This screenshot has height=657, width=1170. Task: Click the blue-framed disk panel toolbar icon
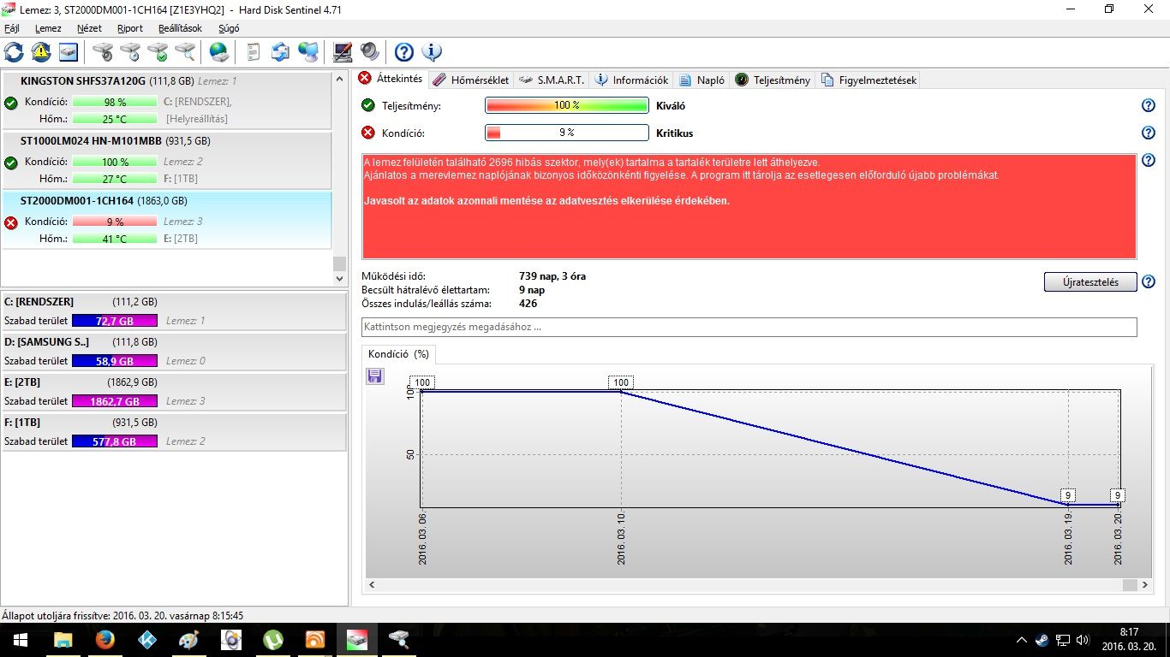tap(69, 52)
